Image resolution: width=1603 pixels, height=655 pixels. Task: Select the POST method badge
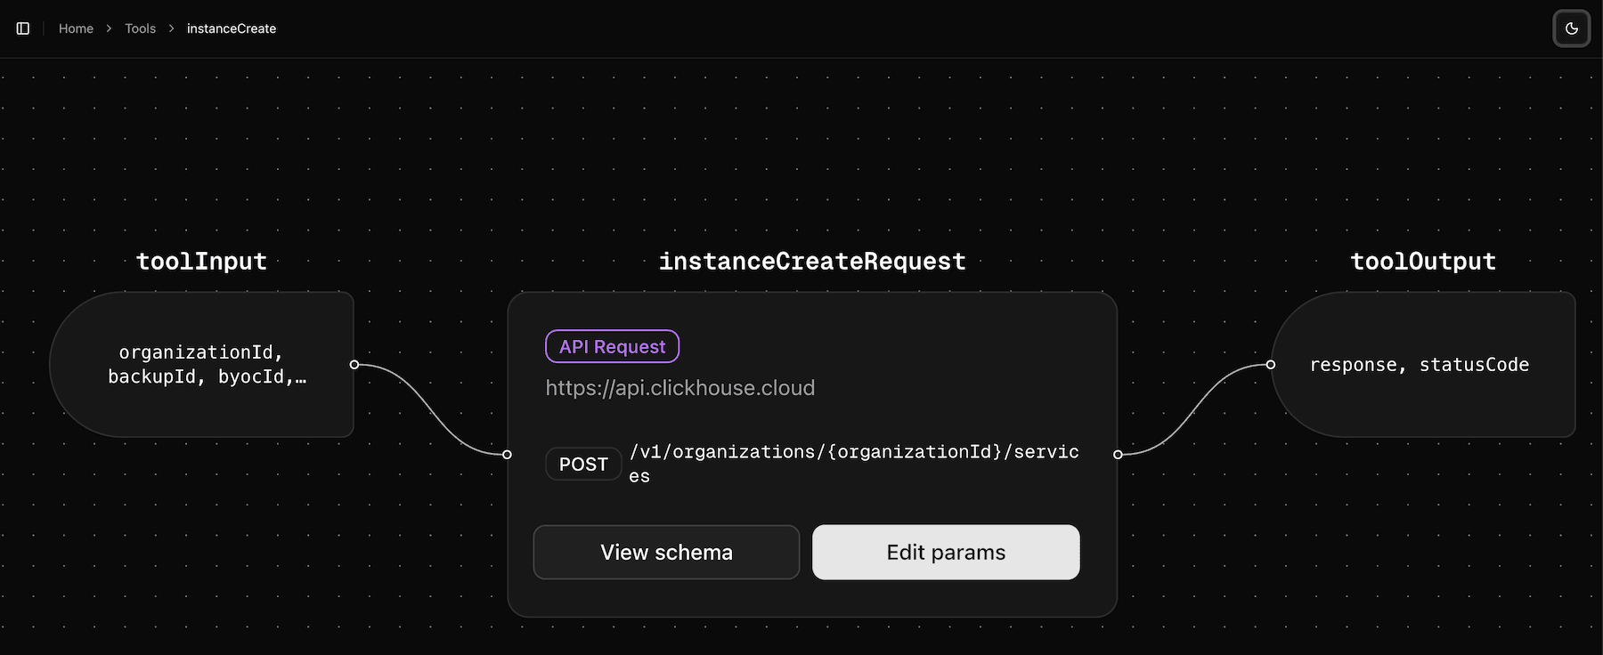point(583,464)
